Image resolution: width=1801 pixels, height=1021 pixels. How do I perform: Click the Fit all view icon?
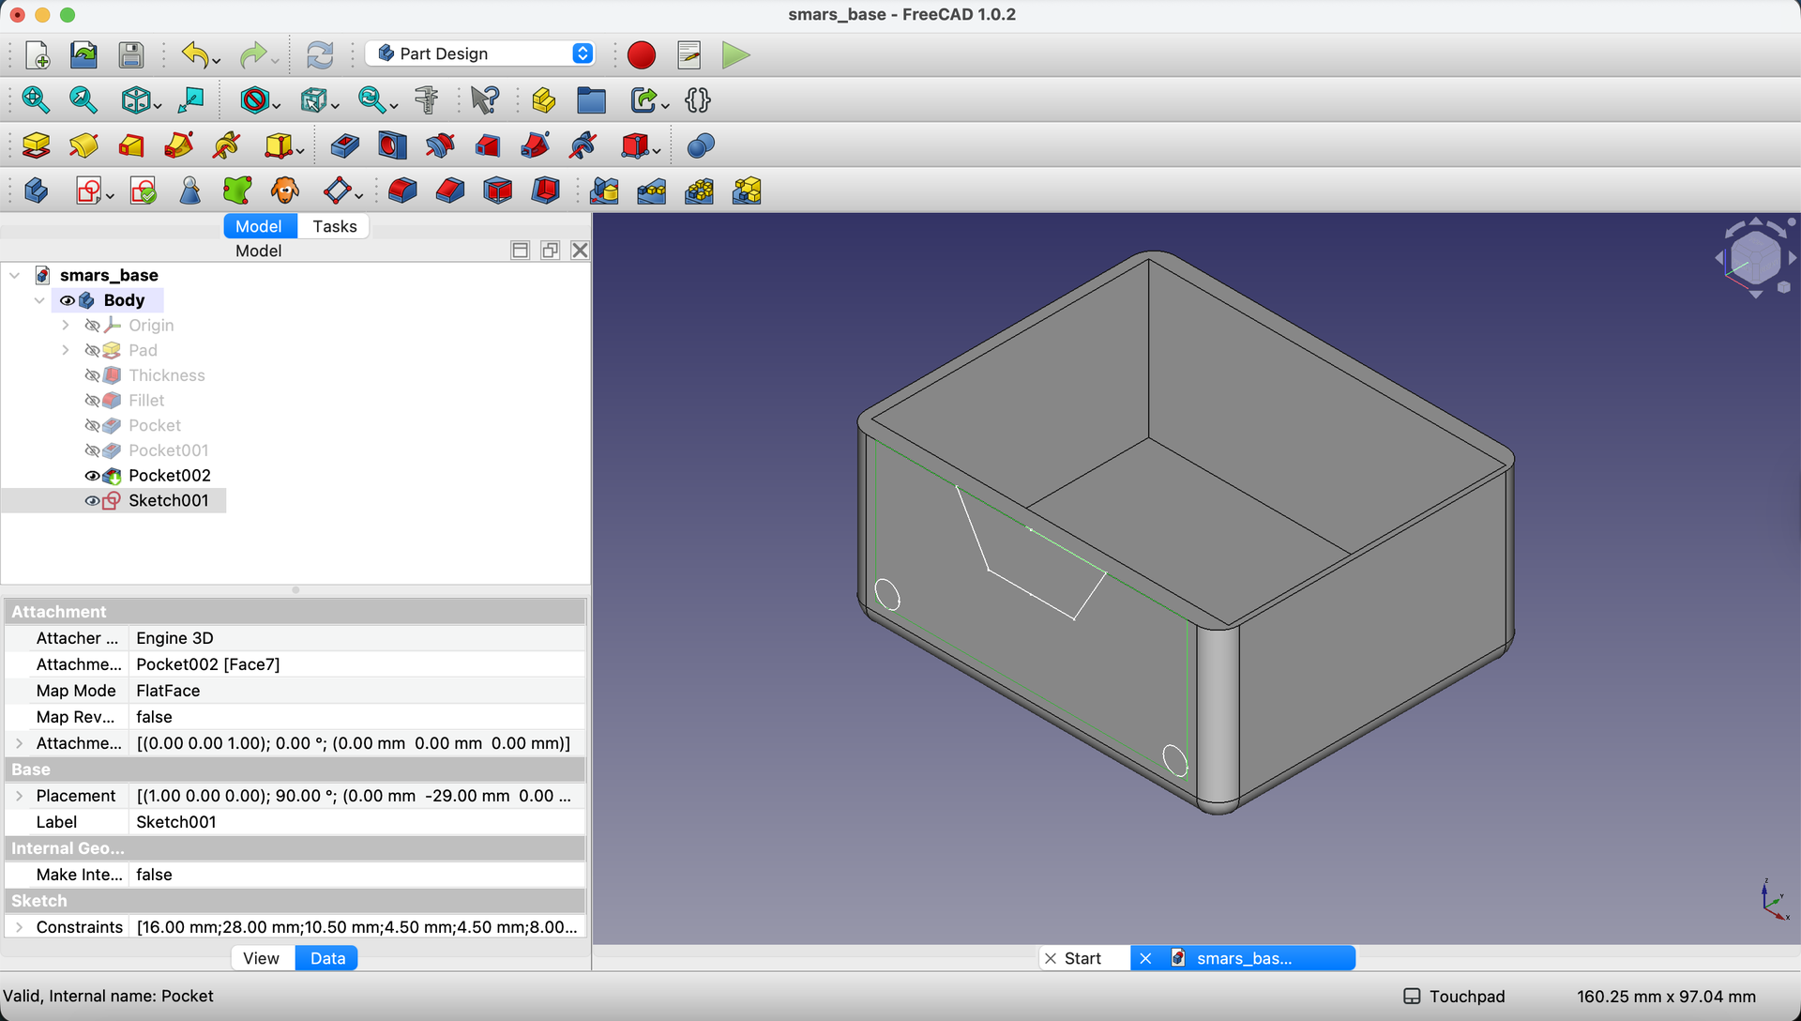(36, 99)
